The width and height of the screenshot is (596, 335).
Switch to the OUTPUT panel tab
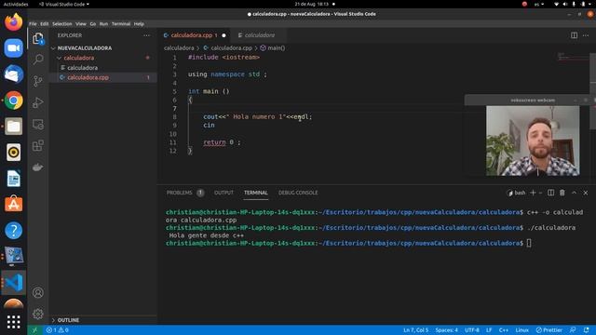[x=223, y=193]
